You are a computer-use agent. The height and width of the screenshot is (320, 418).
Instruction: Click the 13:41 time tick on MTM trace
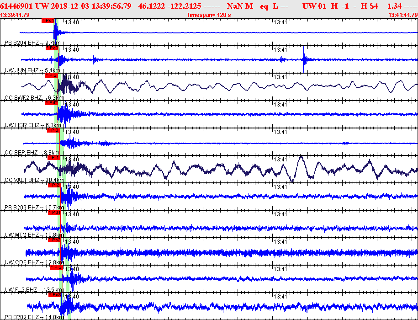(280, 214)
